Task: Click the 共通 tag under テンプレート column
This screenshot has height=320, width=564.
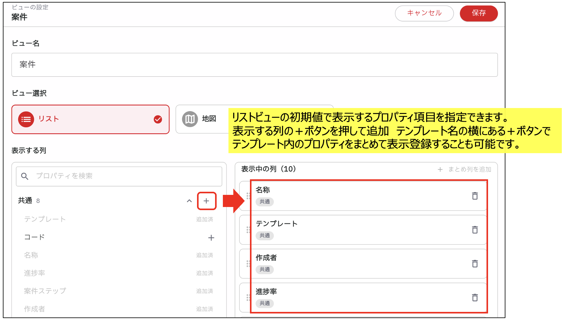Action: tap(265, 236)
